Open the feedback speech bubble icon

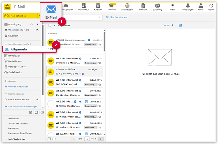(36, 112)
